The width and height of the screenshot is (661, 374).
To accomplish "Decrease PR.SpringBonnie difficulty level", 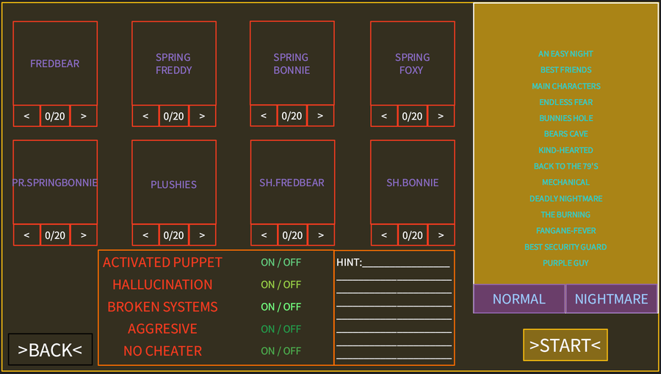I will tap(26, 235).
